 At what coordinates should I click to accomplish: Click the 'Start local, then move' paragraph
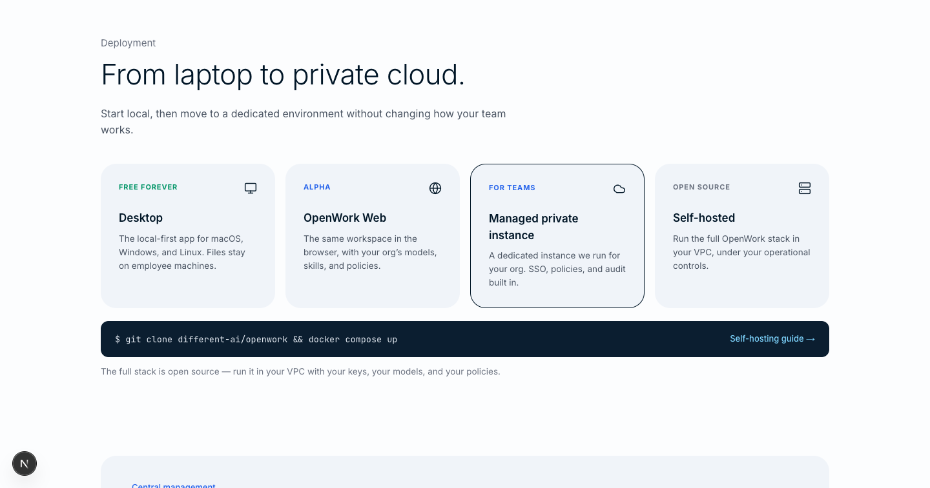point(304,122)
